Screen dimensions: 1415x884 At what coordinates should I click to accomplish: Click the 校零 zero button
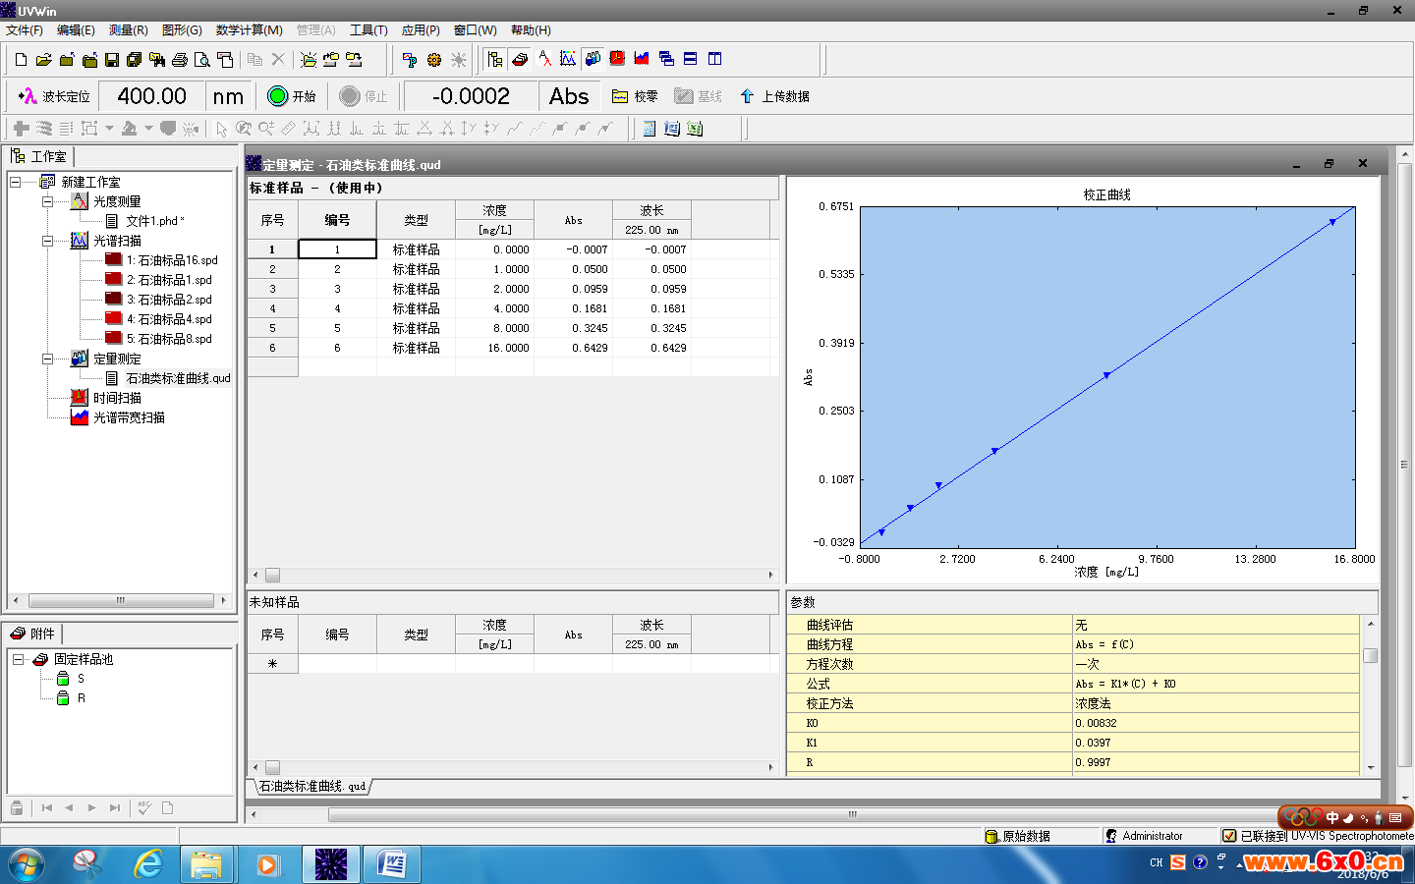pos(635,96)
